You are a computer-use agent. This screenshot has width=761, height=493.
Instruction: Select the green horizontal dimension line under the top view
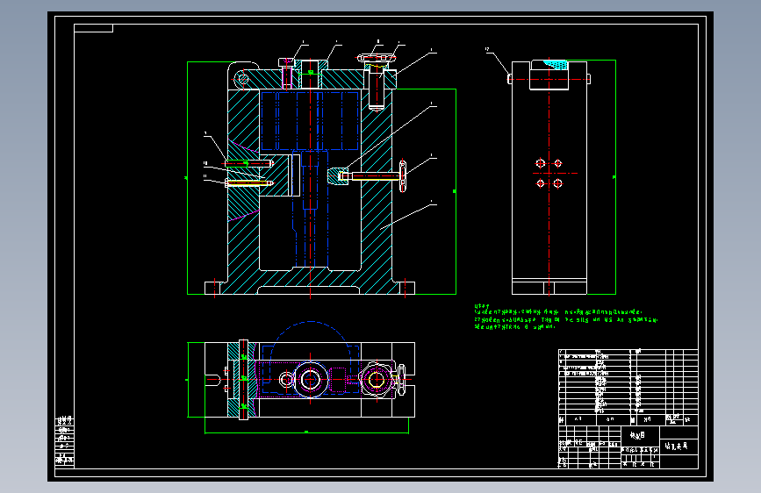tap(306, 432)
